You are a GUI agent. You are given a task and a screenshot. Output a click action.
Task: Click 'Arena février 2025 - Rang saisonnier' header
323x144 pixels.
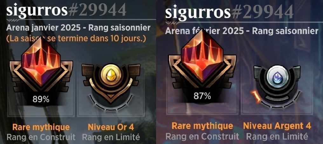pos(242,31)
